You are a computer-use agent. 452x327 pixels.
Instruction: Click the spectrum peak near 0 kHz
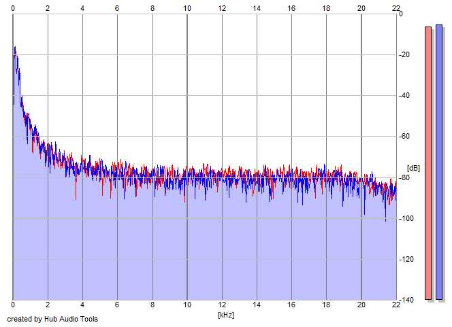[x=15, y=48]
